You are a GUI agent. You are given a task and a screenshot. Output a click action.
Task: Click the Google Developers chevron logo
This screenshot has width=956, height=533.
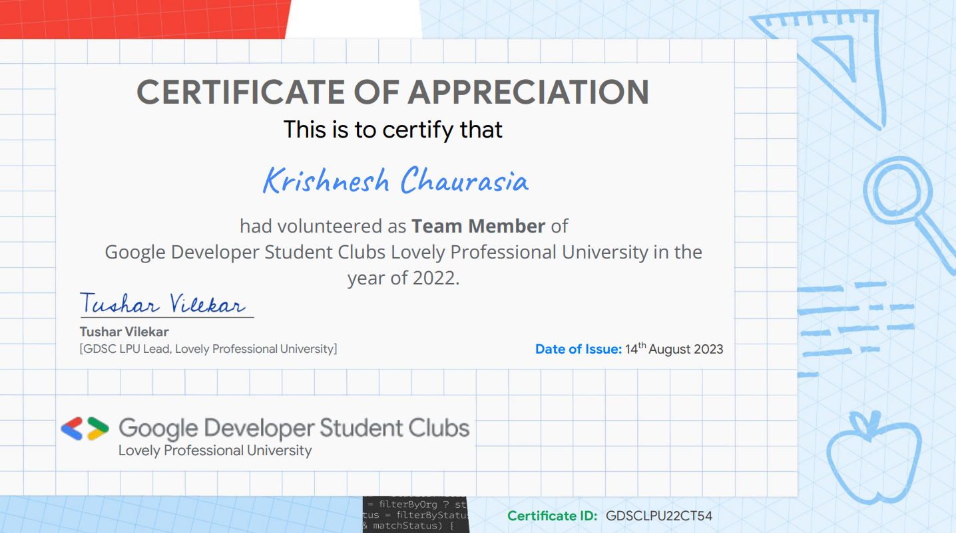click(x=85, y=429)
